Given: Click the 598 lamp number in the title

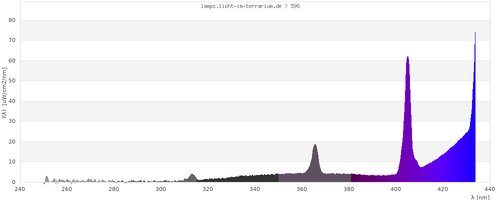Looking at the screenshot, I should click(x=295, y=6).
